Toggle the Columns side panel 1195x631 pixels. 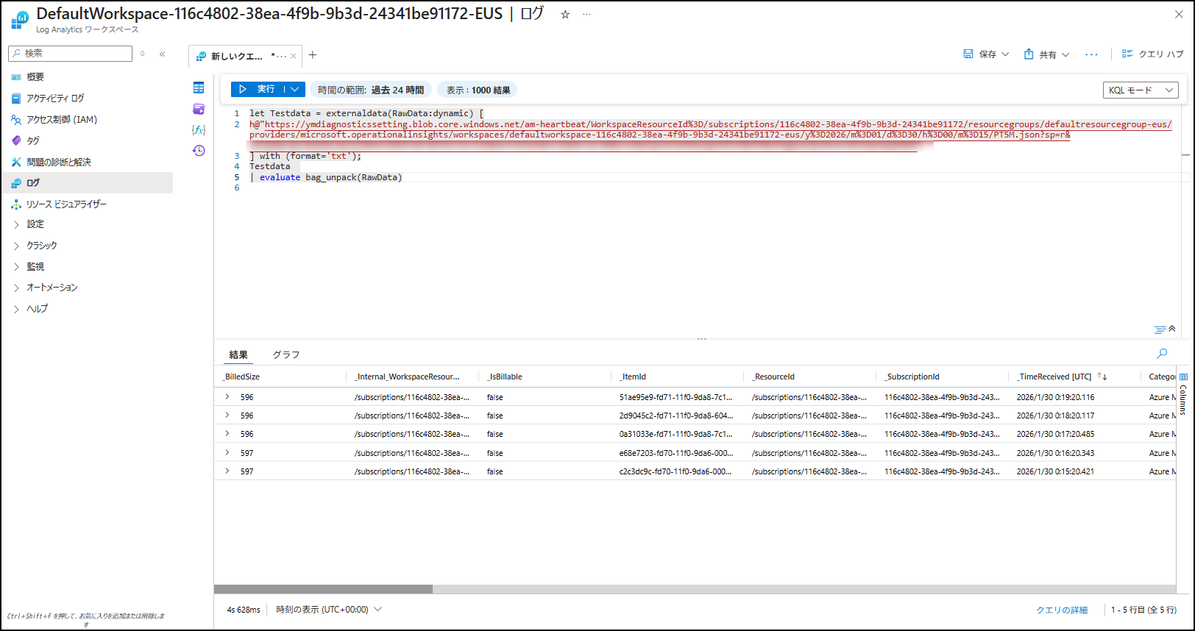[1183, 395]
